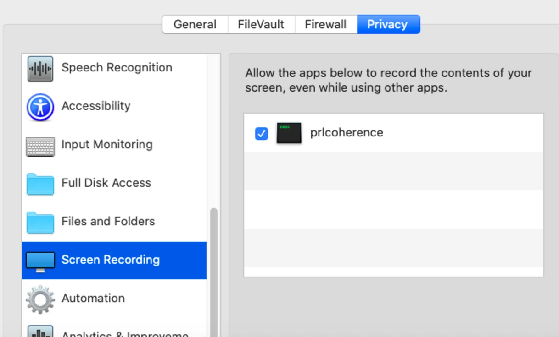559x337 pixels.
Task: Select the prlcoherence app name
Action: (x=347, y=132)
